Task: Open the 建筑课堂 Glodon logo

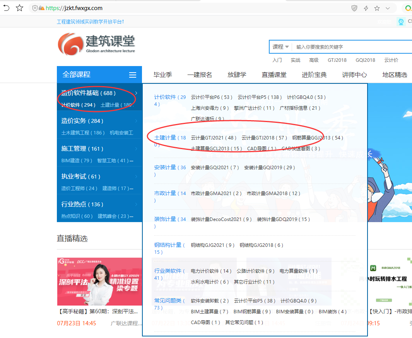Action: click(x=96, y=44)
